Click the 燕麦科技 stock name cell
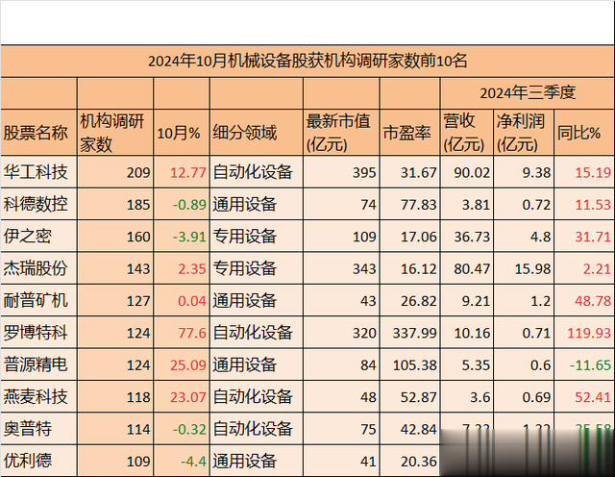The image size is (615, 477). click(x=38, y=397)
